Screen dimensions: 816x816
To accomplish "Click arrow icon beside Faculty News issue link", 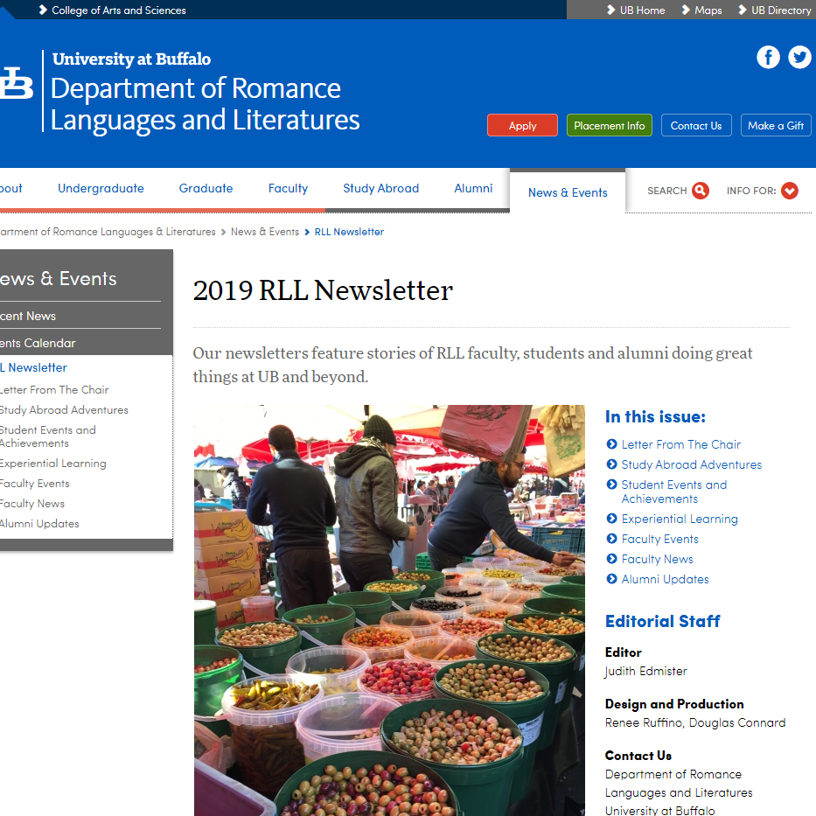I will pyautogui.click(x=612, y=559).
